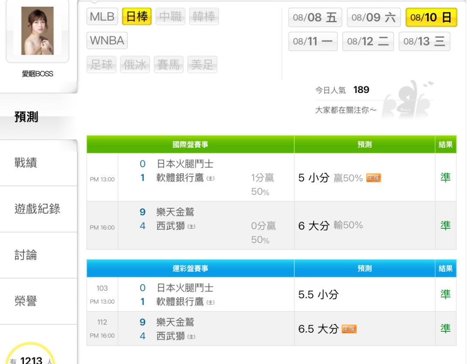Choose date 08/11 一
Screen dimensions: 471x364
[313, 41]
